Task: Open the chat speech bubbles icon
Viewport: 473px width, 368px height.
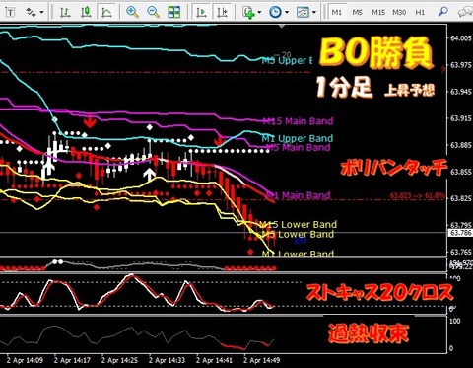Action: [x=465, y=13]
